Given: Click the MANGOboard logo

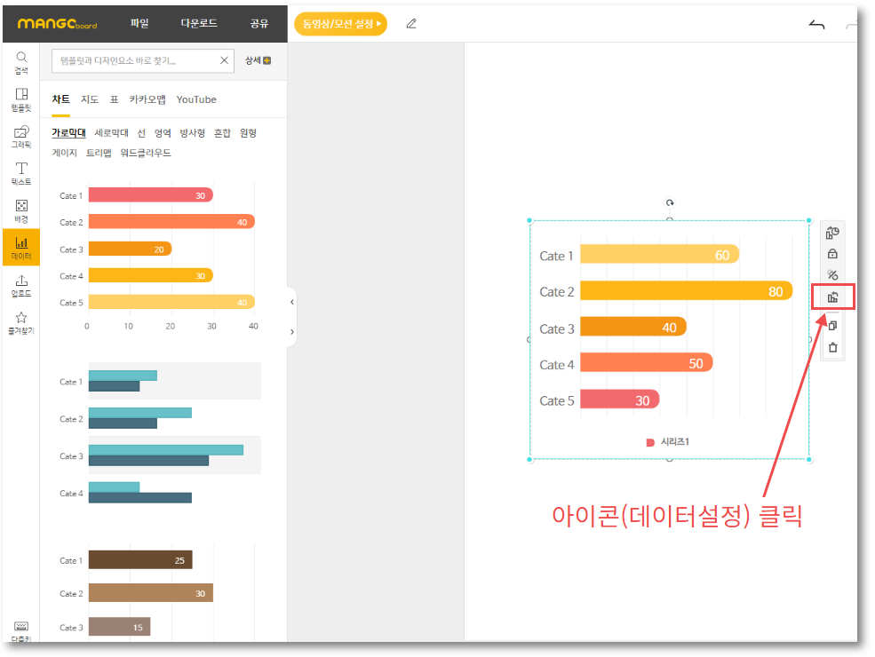Looking at the screenshot, I should coord(57,24).
